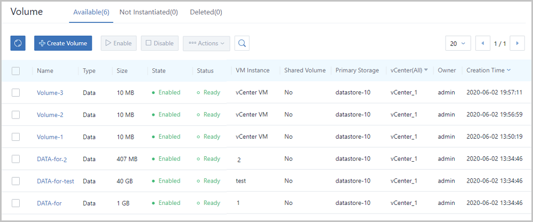Screen dimensions: 533x222
Task: Switch to the Deleted(0) tab
Action: 206,12
